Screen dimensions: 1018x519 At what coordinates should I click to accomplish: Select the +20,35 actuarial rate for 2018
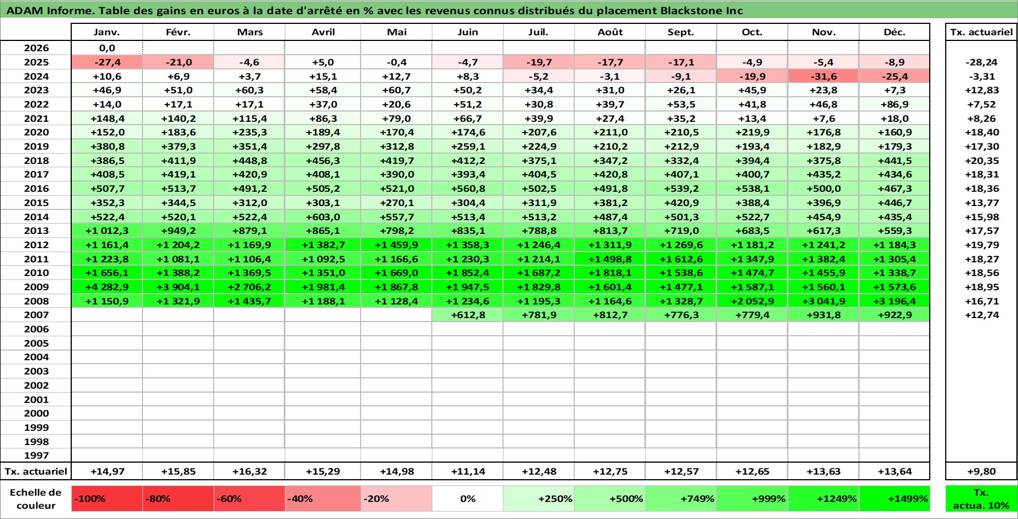pos(982,161)
